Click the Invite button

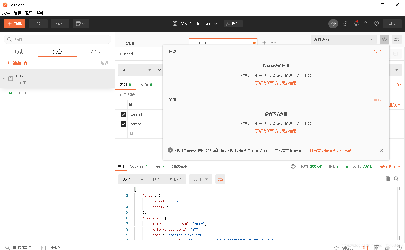pos(233,24)
